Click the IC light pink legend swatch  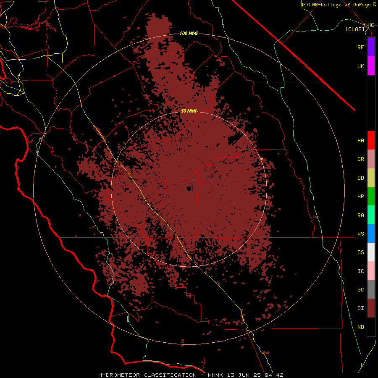pos(371,271)
